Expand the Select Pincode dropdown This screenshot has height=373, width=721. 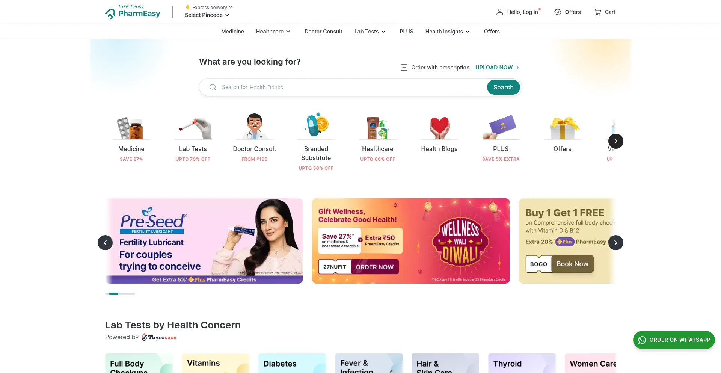coord(207,15)
